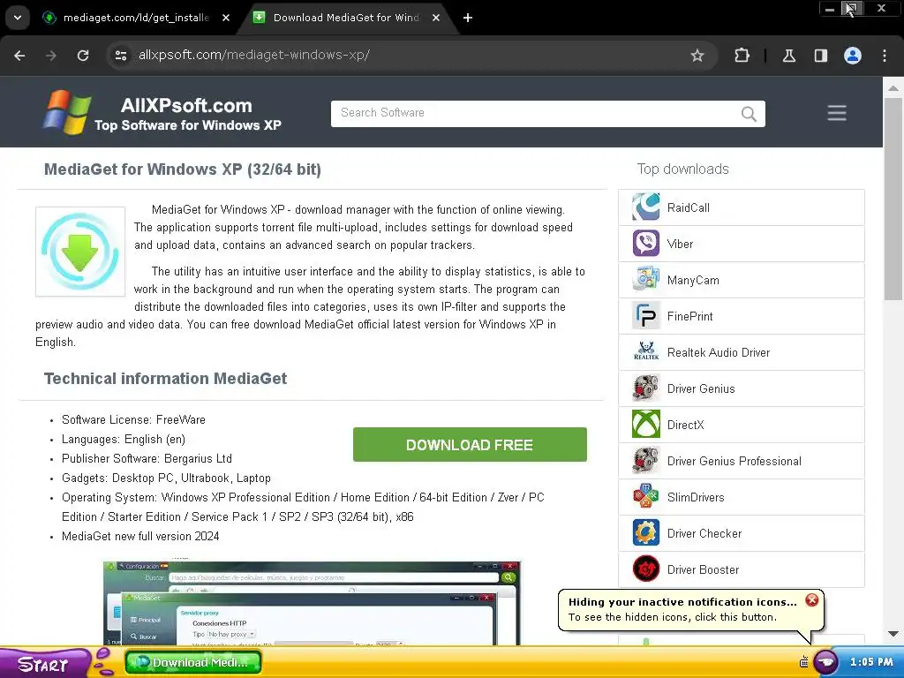Screen dimensions: 904x678
Task: Switch to the mediaget.com/ld/get_installer tab
Action: [x=135, y=18]
